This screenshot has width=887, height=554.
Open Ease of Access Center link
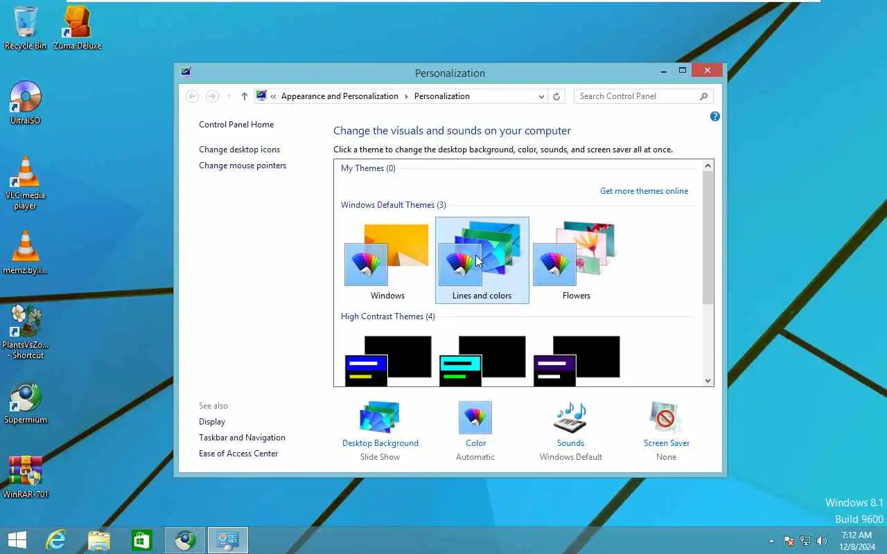coord(238,454)
